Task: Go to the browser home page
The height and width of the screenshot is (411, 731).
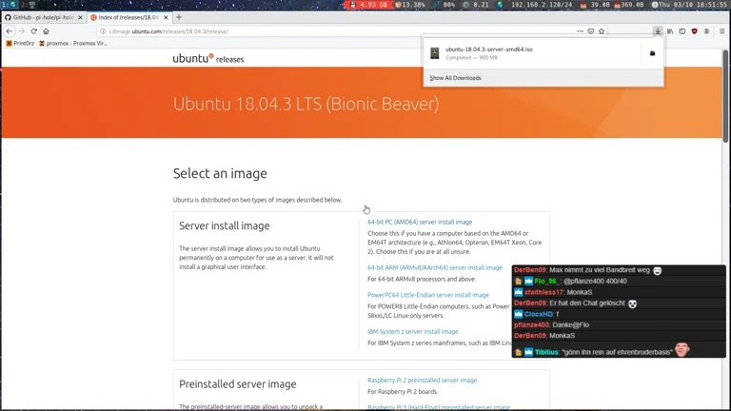Action: coord(46,31)
